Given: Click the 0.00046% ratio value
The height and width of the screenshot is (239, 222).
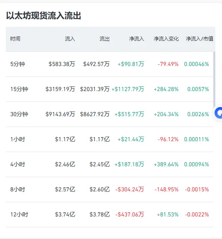Looking at the screenshot, I should click(x=197, y=64).
